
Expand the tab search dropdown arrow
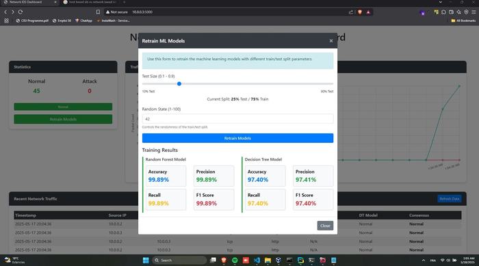click(x=441, y=2)
